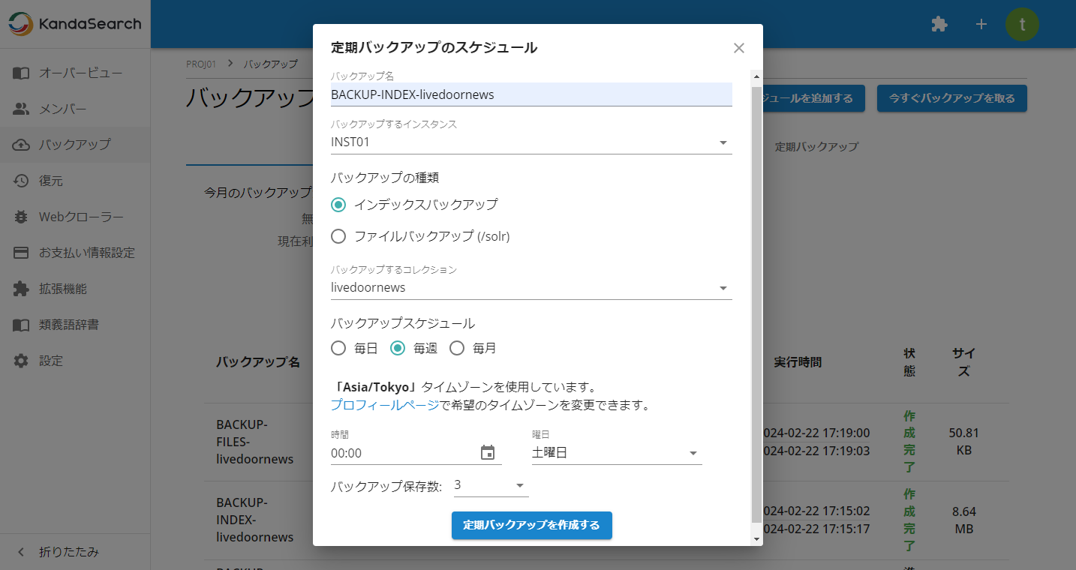Click the payment card icon
Viewport: 1076px width, 570px height.
pos(21,253)
